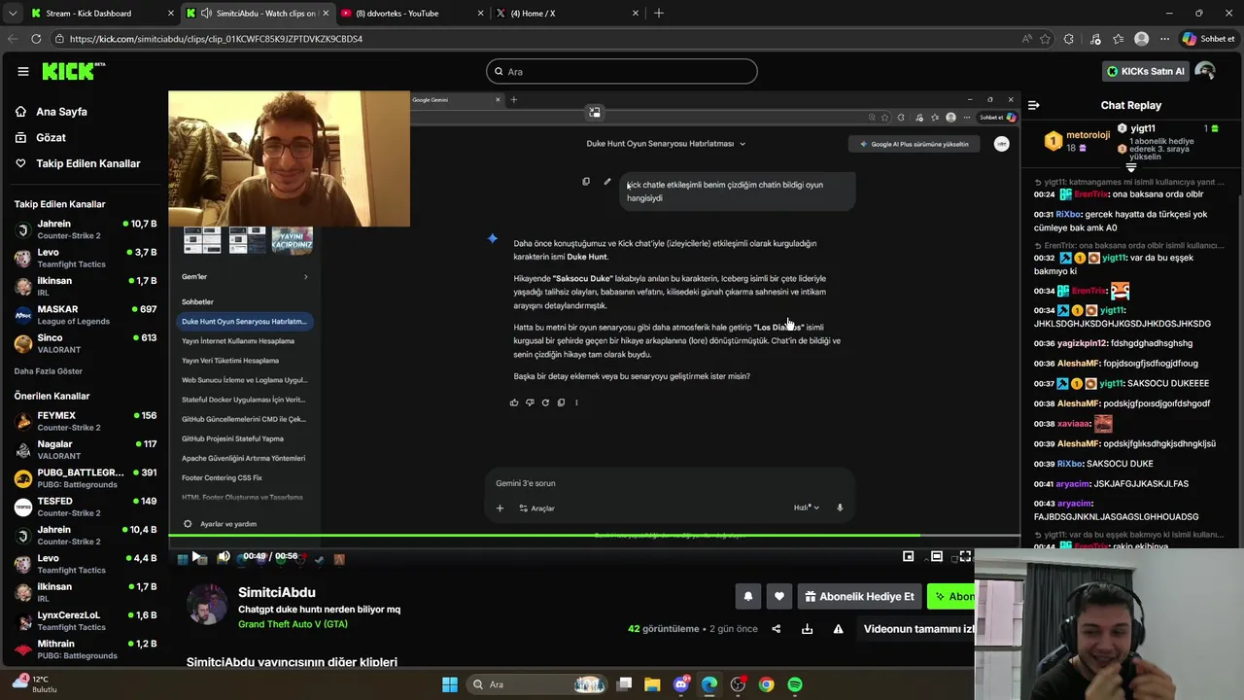Click the KICKs Satın Al button

[1146, 71]
